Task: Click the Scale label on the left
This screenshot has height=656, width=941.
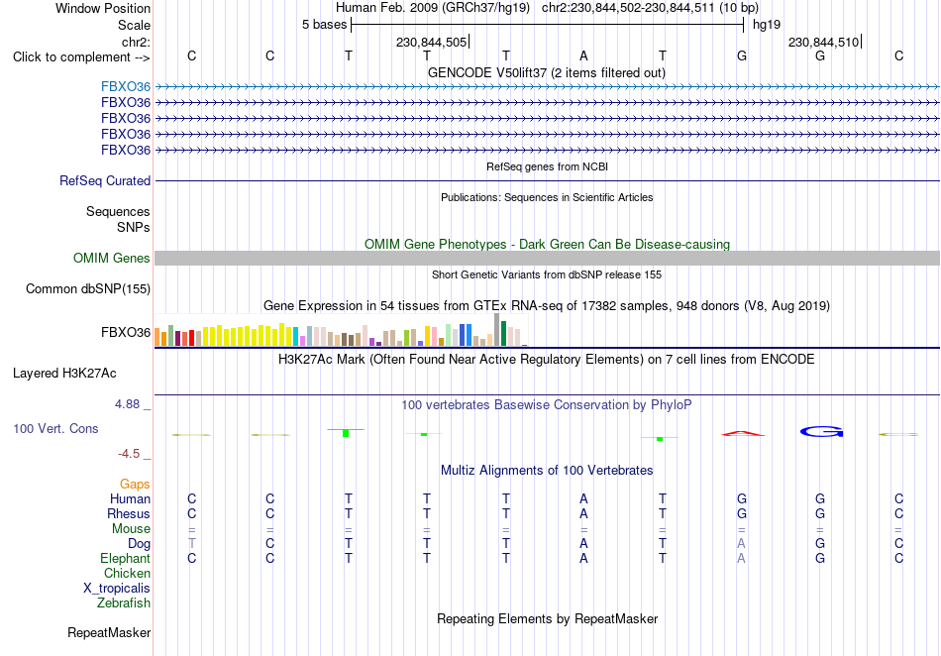Action: coord(134,25)
